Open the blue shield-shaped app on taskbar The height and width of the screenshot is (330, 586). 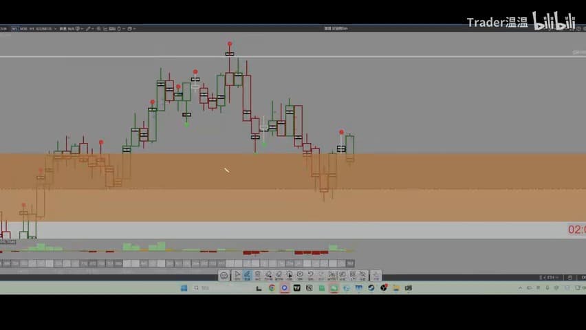(x=359, y=288)
